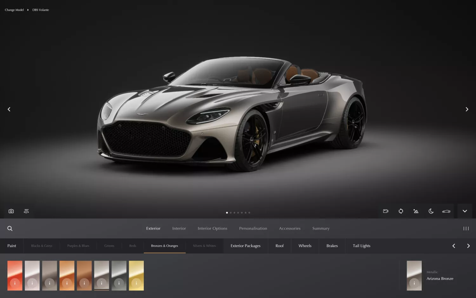Click the three vertical bars icon
This screenshot has height=298, width=476.
click(466, 228)
